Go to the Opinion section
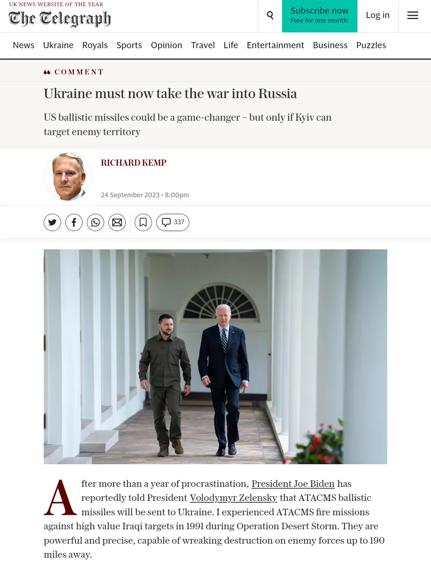The height and width of the screenshot is (567, 431). 167,45
